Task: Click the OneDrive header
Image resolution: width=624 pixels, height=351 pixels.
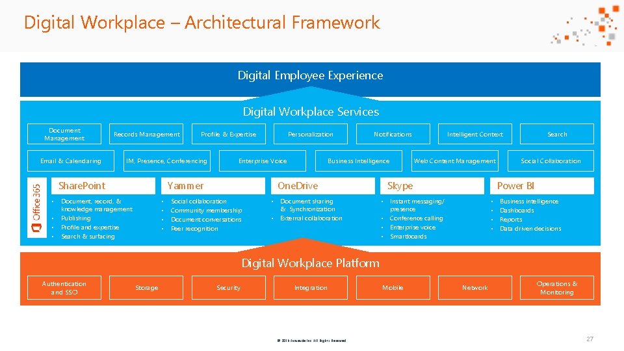Action: tap(323, 186)
